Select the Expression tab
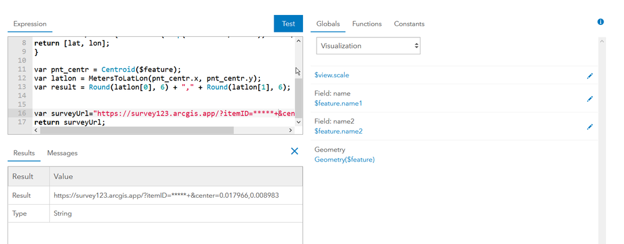 point(30,24)
